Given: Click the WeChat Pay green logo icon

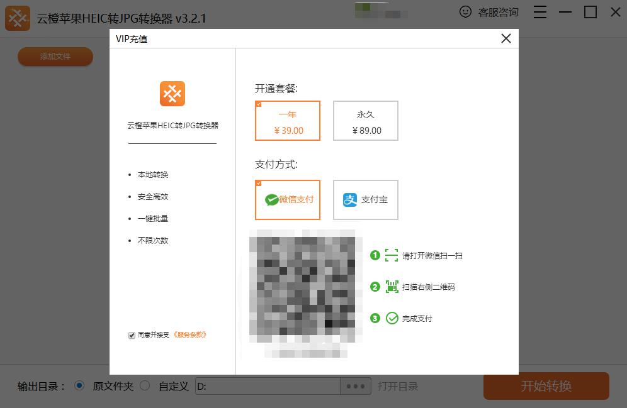Looking at the screenshot, I should 271,200.
